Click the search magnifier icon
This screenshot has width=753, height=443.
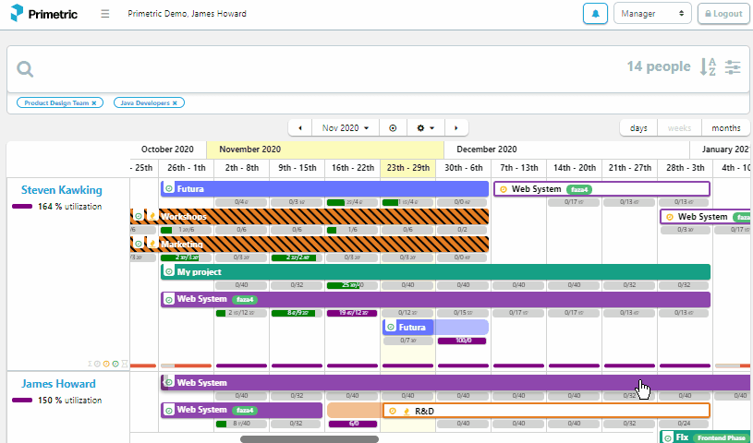click(24, 68)
